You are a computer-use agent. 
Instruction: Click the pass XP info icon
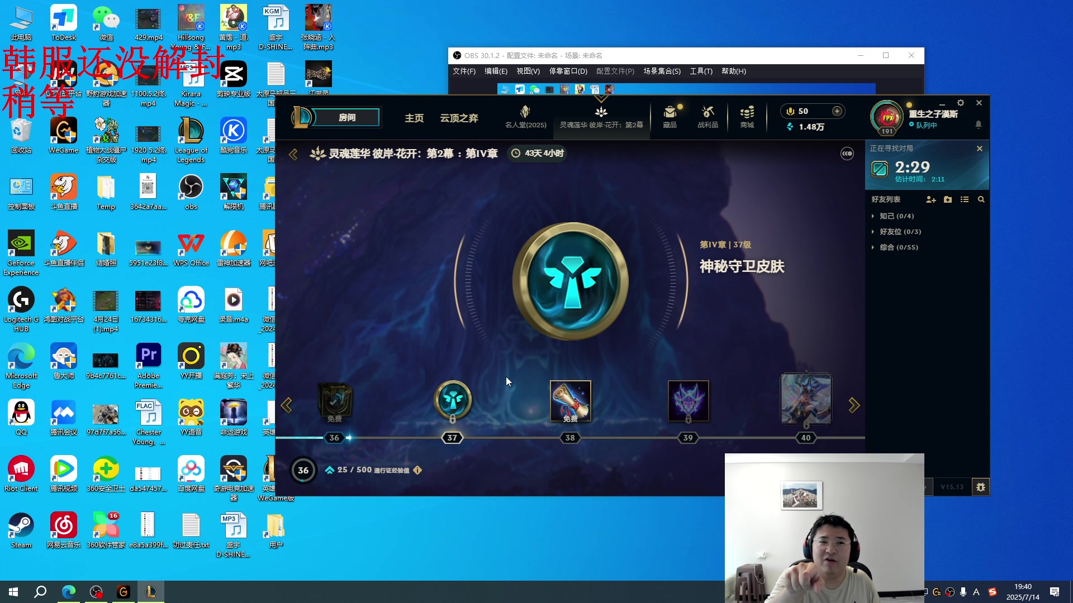(417, 470)
